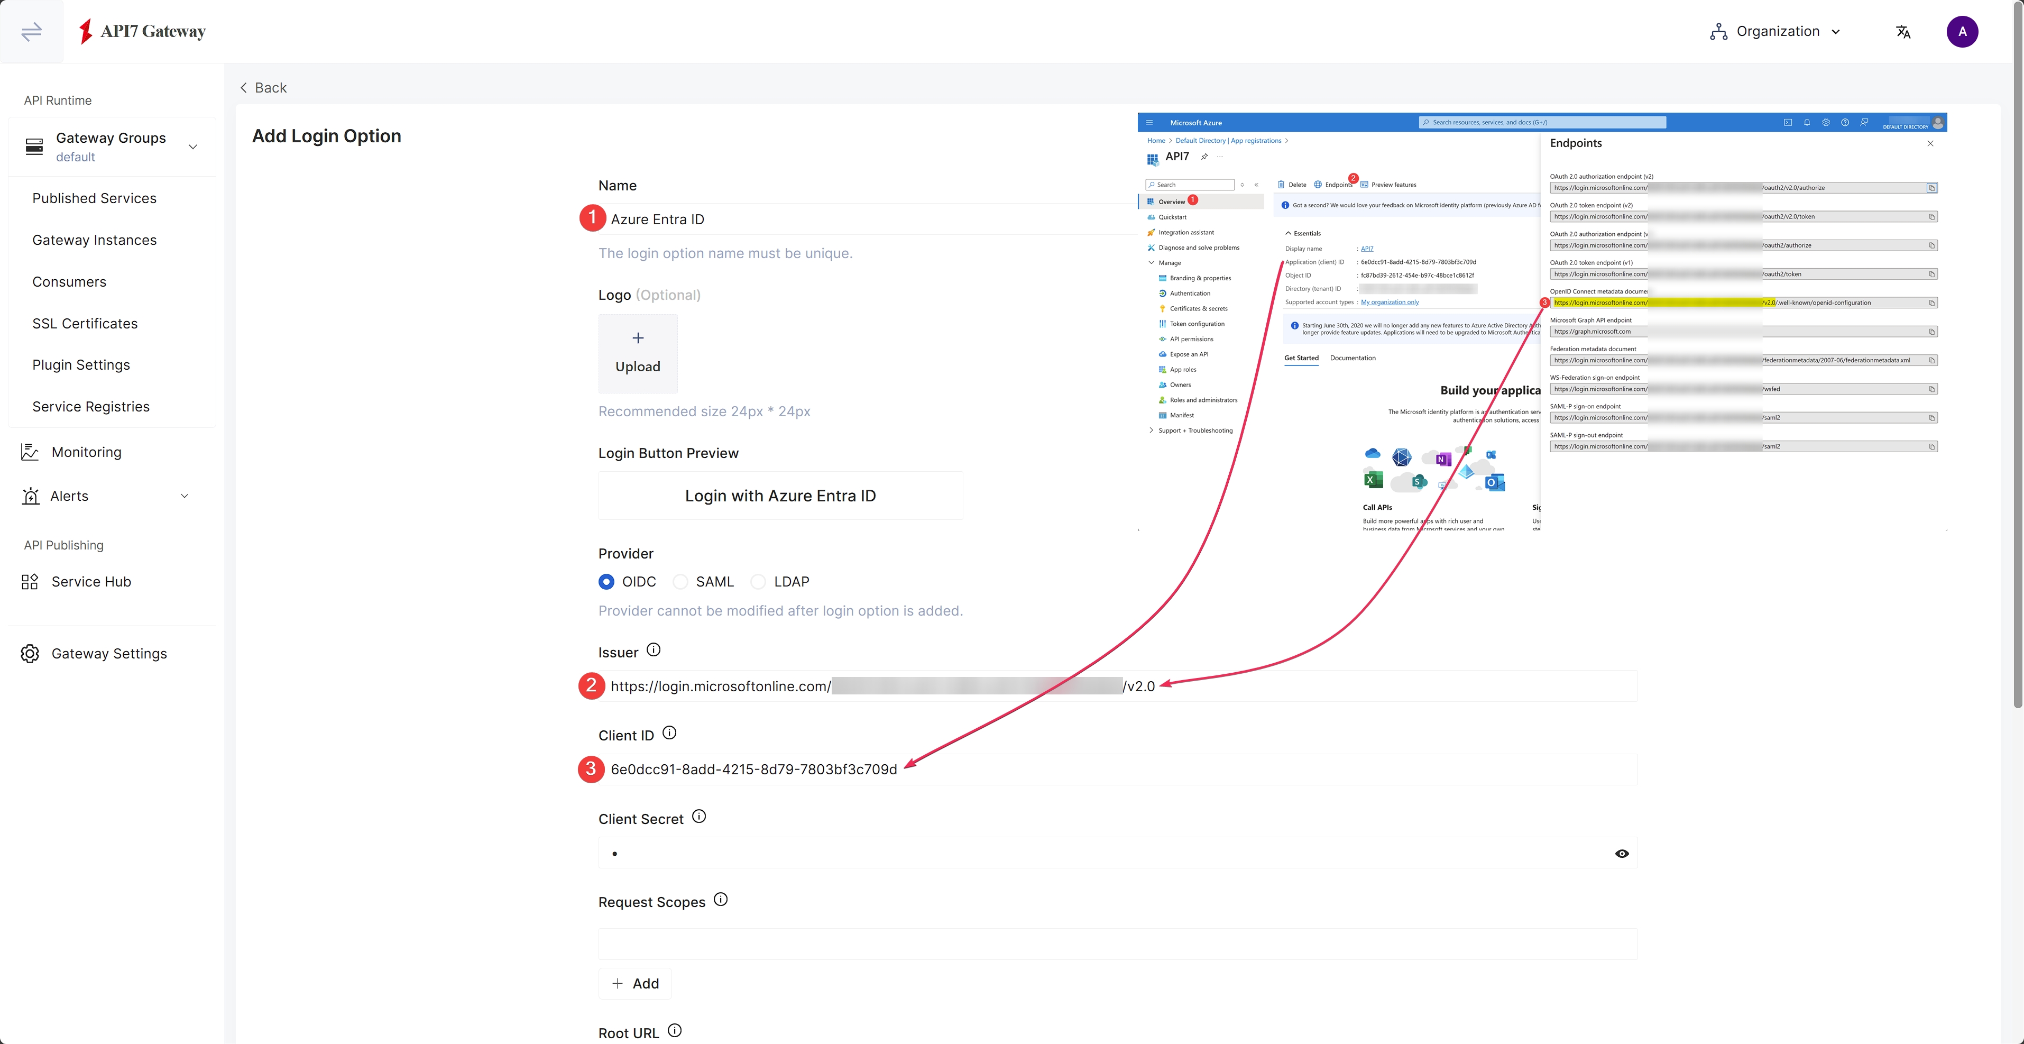The width and height of the screenshot is (2024, 1044).
Task: Add a request scope
Action: point(635,984)
